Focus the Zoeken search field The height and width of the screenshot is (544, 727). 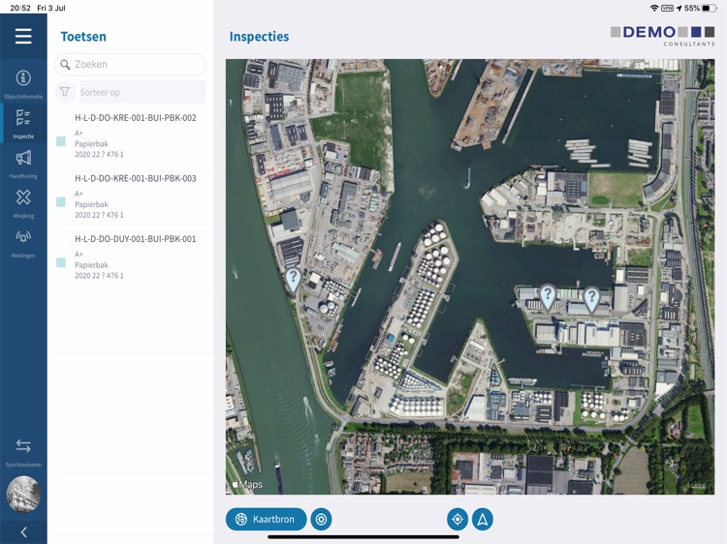(130, 64)
